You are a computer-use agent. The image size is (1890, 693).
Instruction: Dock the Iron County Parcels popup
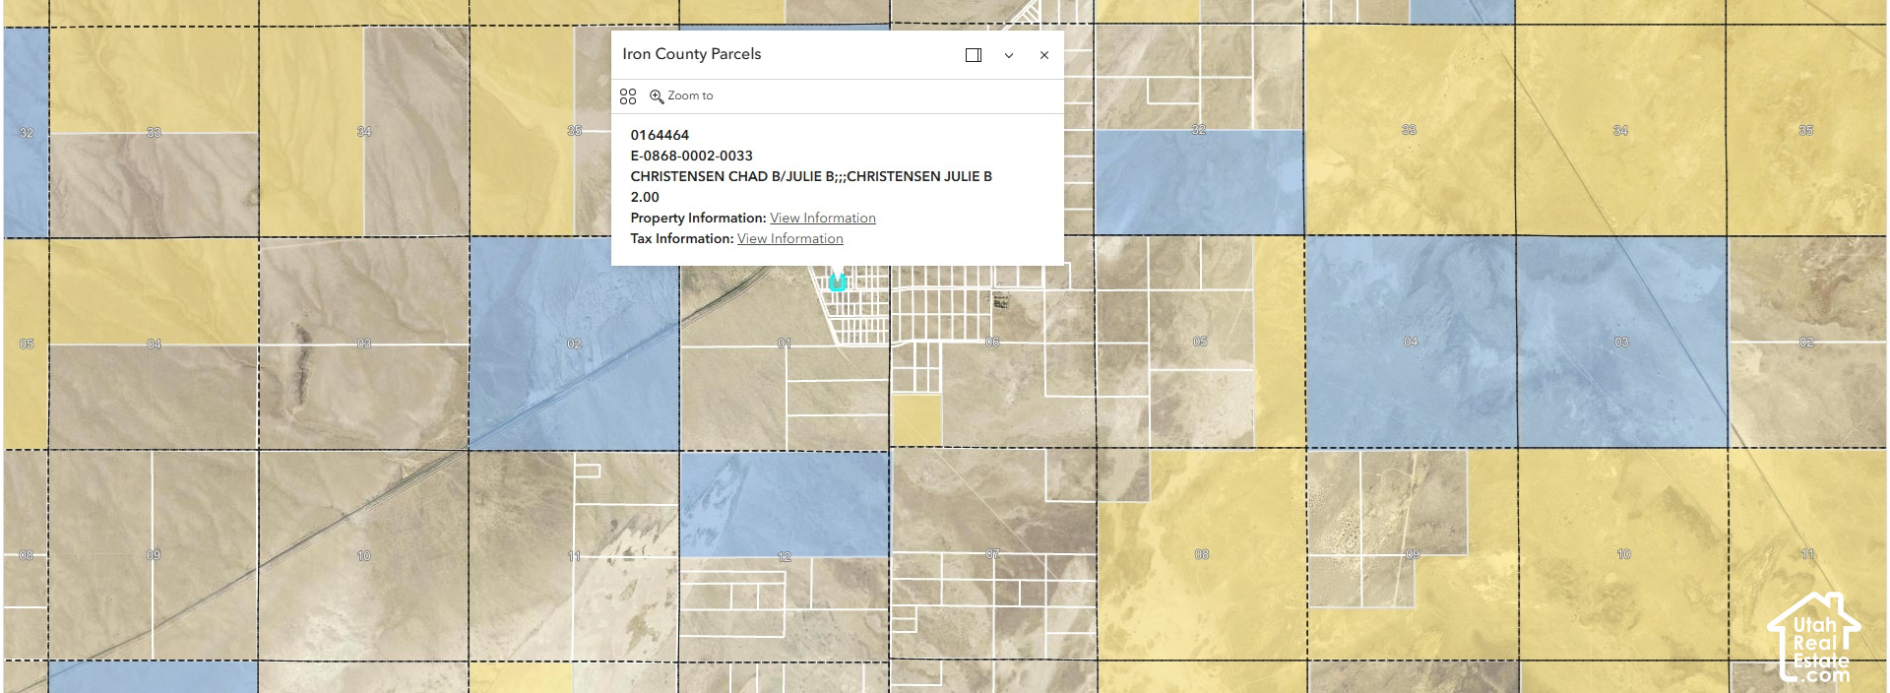coord(974,55)
